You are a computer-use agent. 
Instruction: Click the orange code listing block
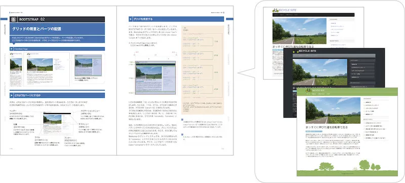coord(202,70)
